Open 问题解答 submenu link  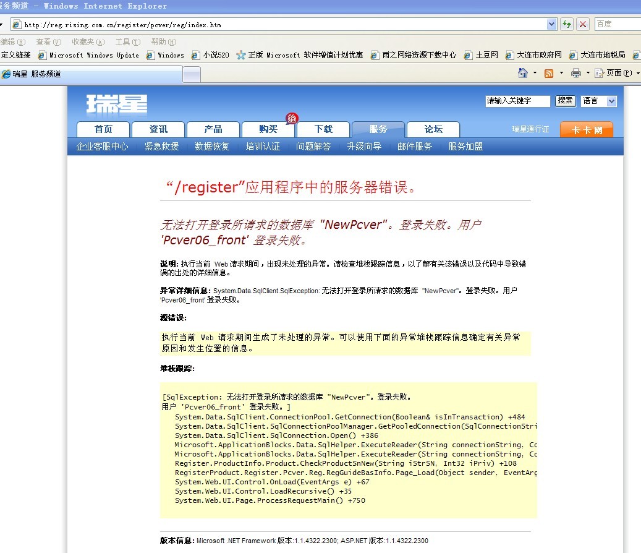click(313, 147)
